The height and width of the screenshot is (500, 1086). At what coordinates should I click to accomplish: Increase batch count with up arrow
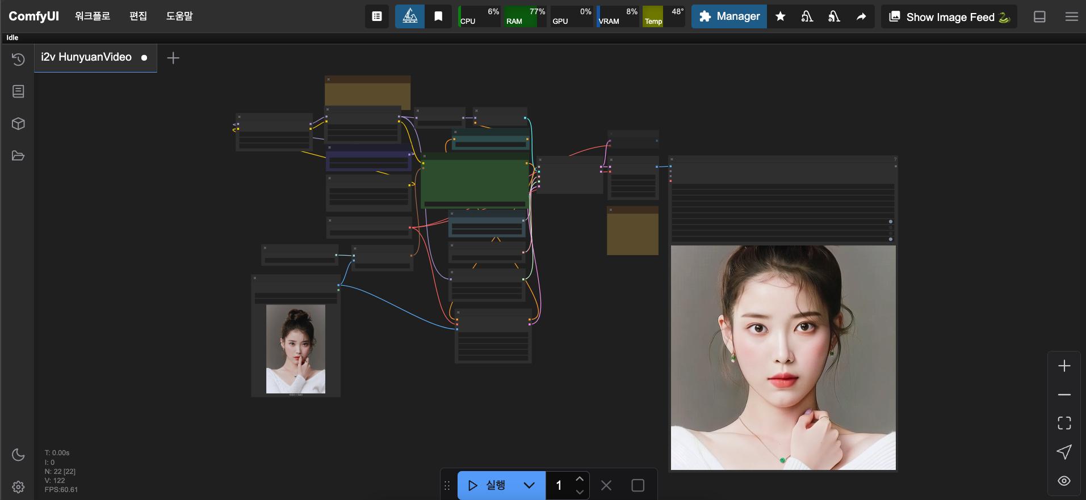point(579,479)
